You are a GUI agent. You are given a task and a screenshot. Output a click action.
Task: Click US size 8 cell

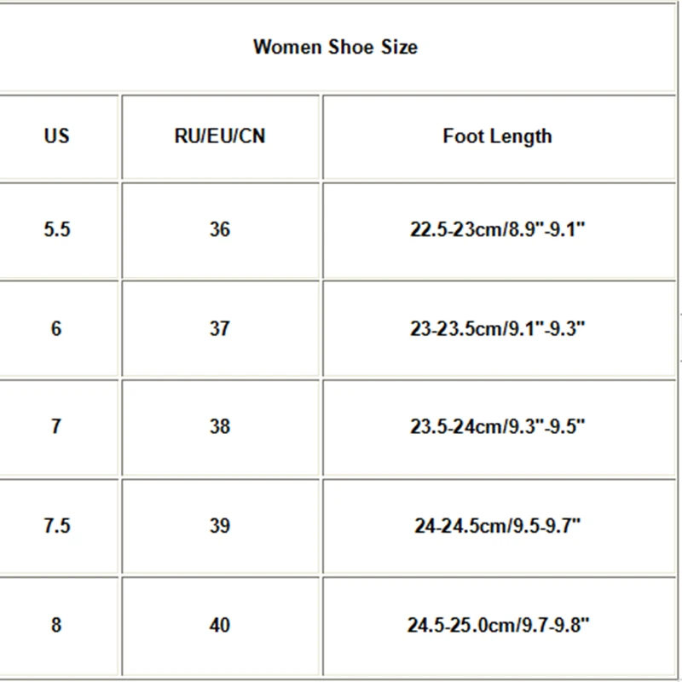(56, 625)
